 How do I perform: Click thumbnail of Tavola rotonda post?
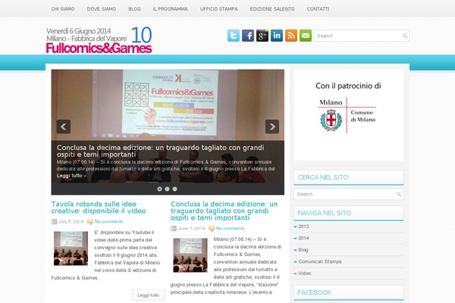pyautogui.click(x=71, y=248)
